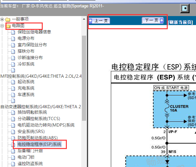Click document icon beside 电机驱动动力转向(MDPS)
This screenshot has height=167, width=196.
pyautogui.click(x=13, y=125)
